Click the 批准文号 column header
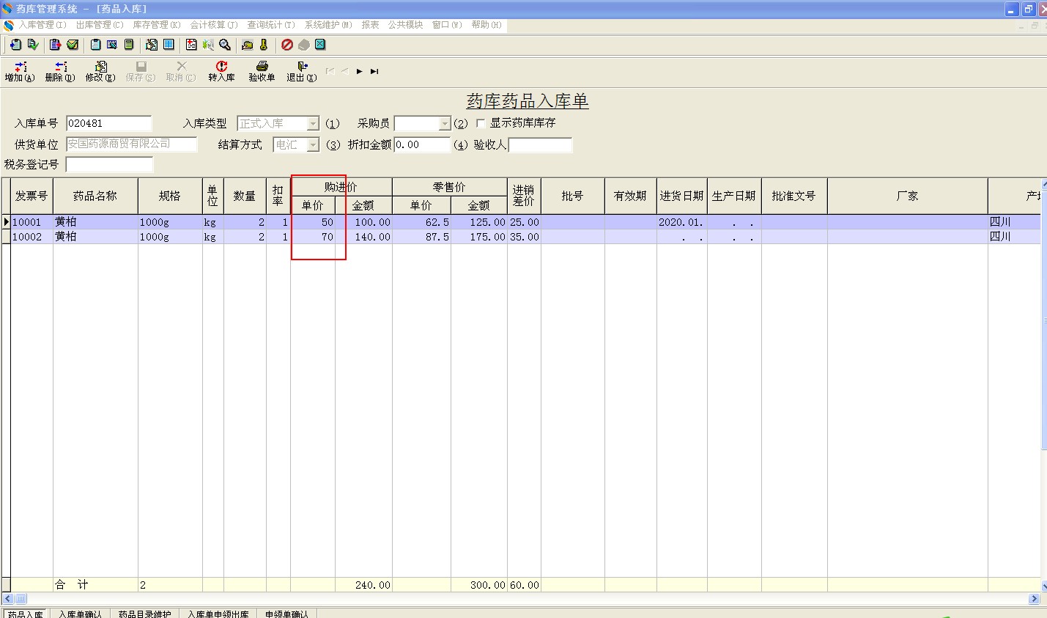 tap(794, 196)
